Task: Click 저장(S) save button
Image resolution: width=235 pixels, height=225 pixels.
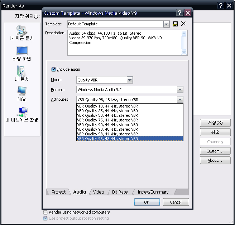Action: [x=215, y=122]
